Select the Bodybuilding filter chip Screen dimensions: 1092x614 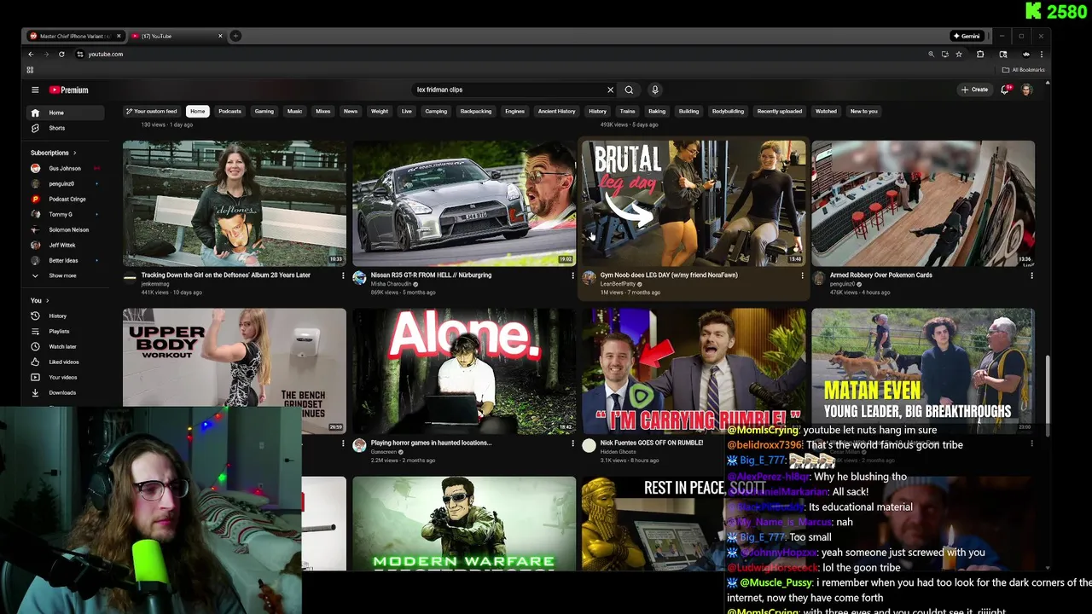tap(728, 111)
